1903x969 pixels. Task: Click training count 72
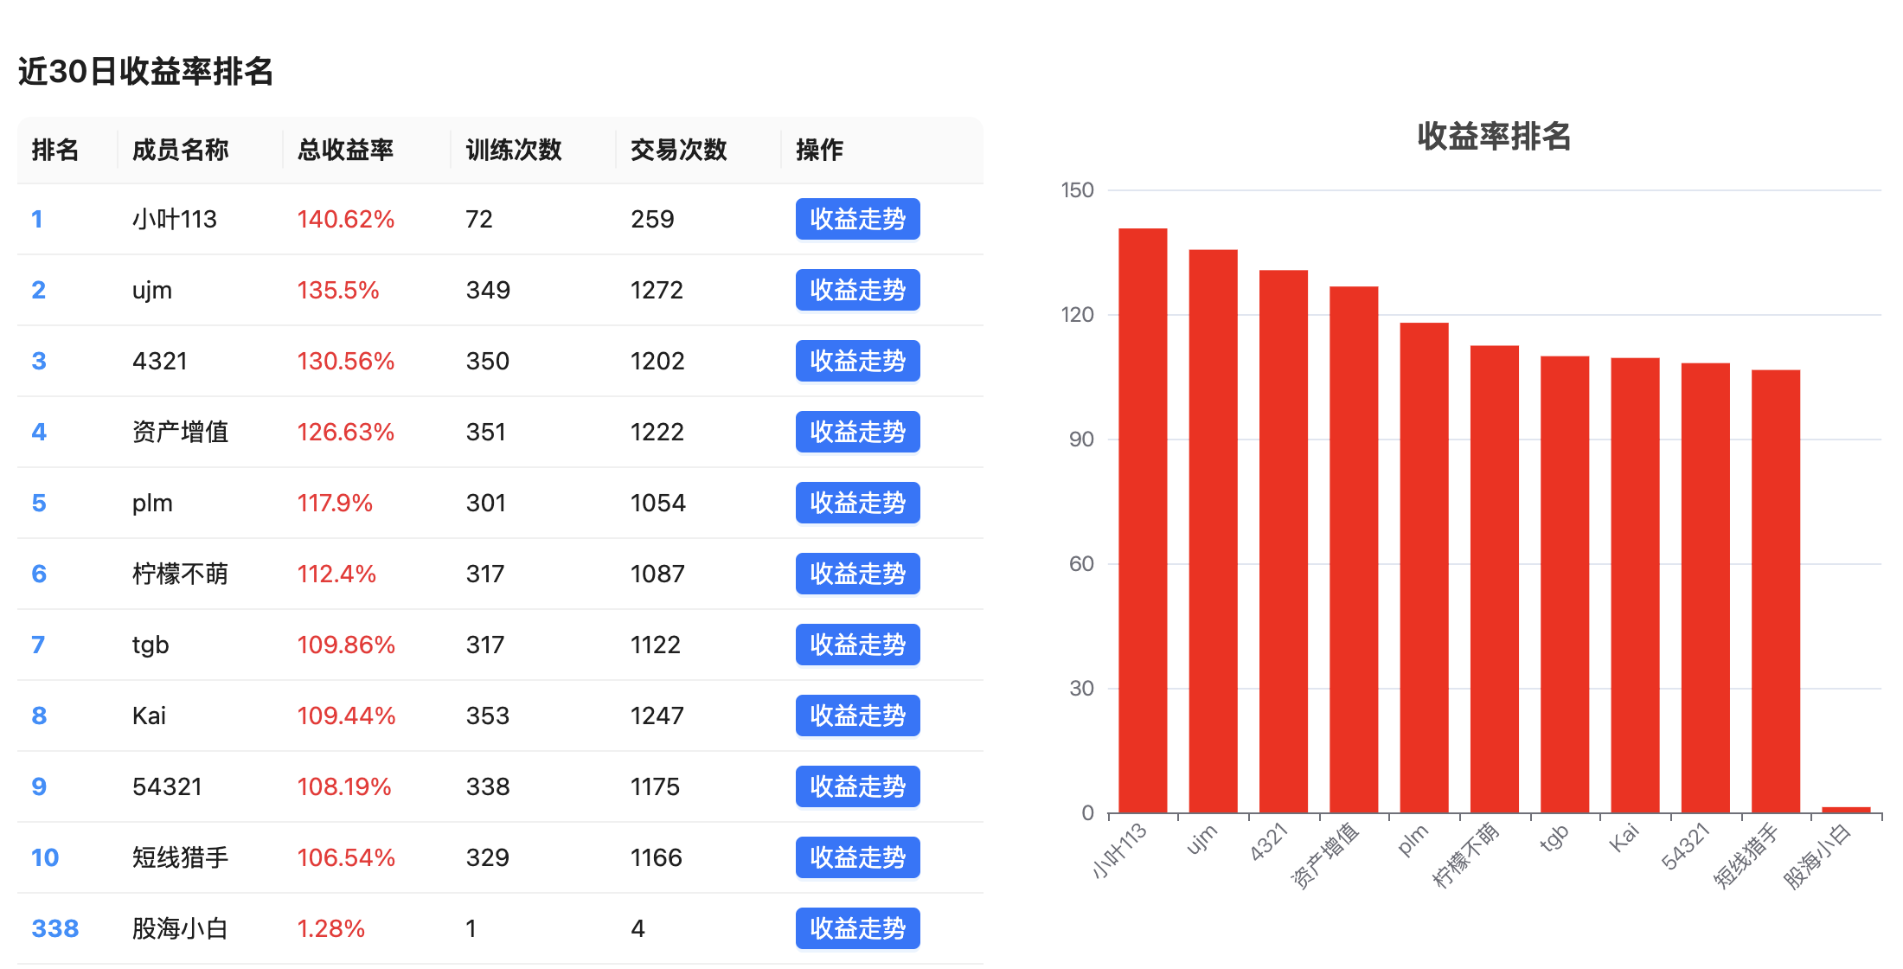pyautogui.click(x=479, y=219)
